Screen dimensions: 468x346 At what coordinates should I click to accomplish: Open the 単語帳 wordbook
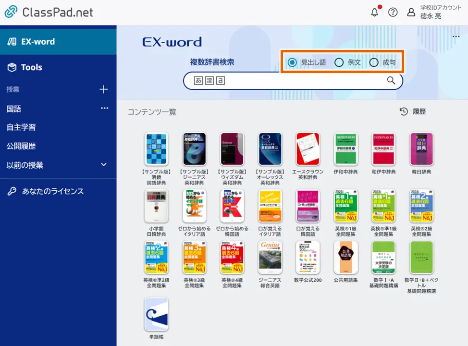click(157, 315)
